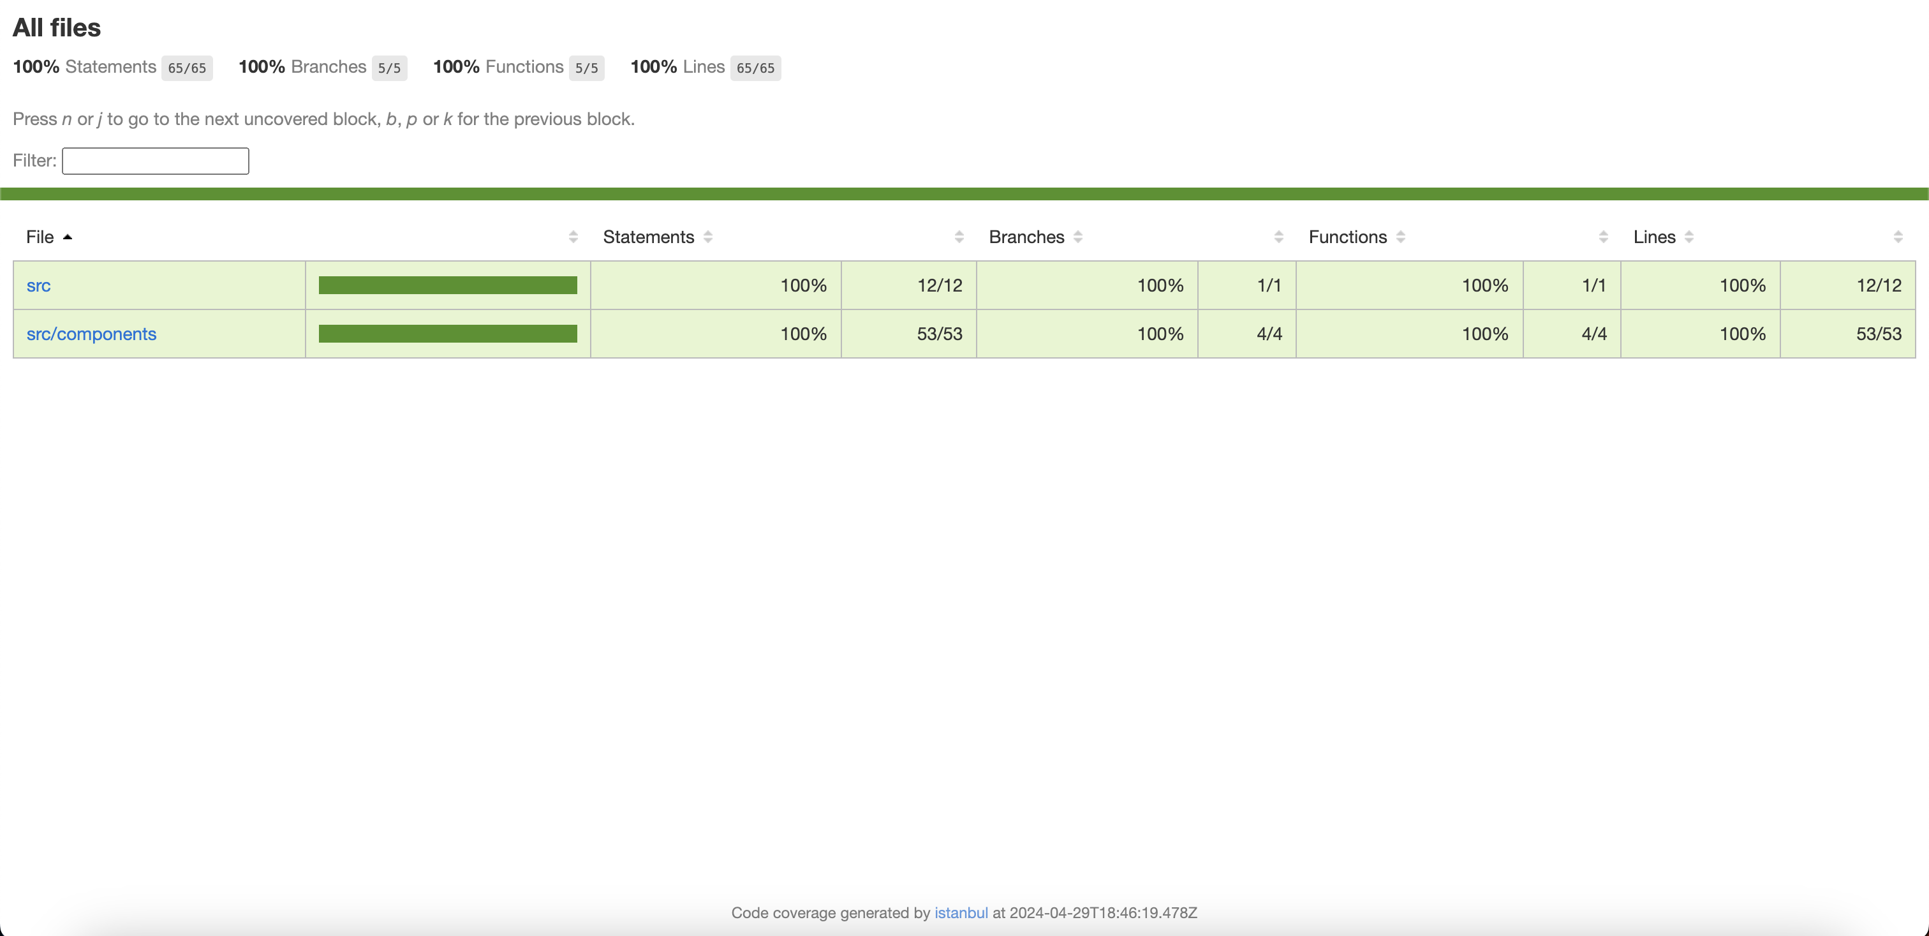Click src/components lines 100% cell
This screenshot has height=936, width=1929.
[1701, 334]
